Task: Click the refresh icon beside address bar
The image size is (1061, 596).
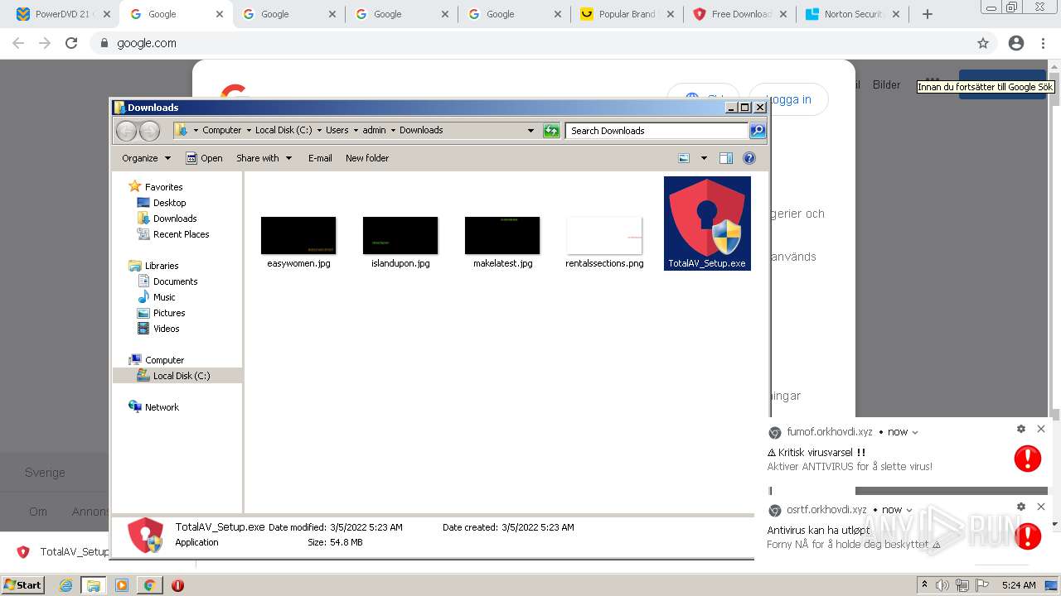Action: pyautogui.click(x=551, y=131)
